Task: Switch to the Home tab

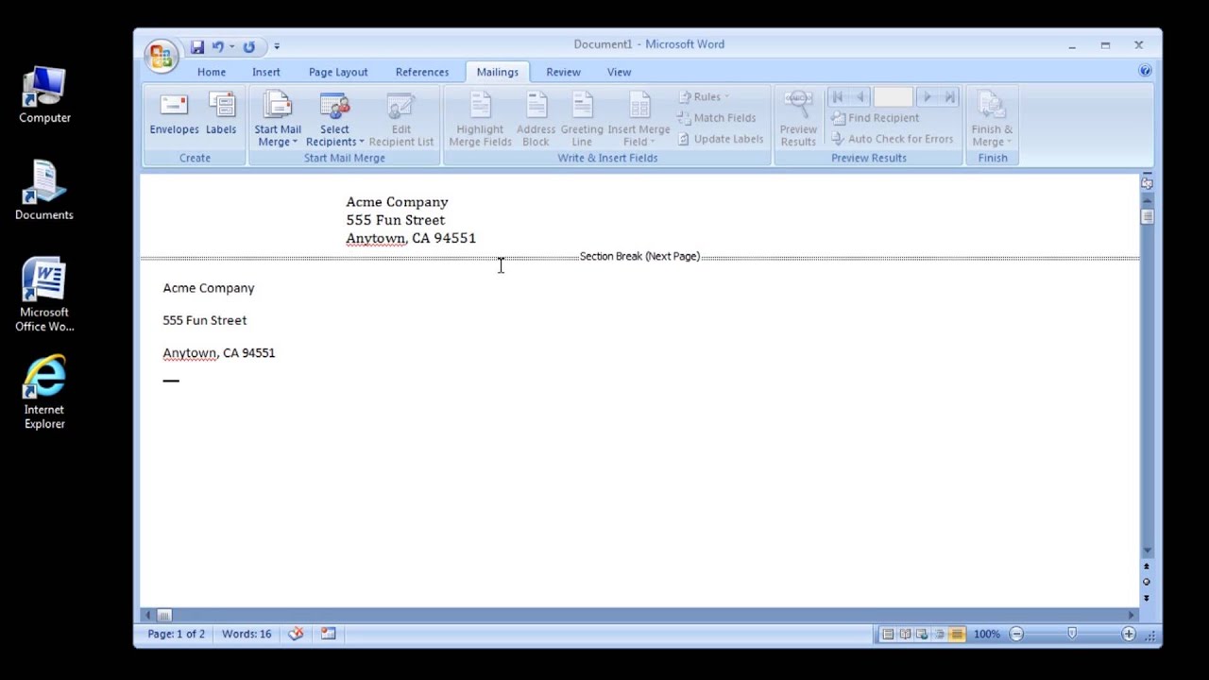Action: (x=212, y=72)
